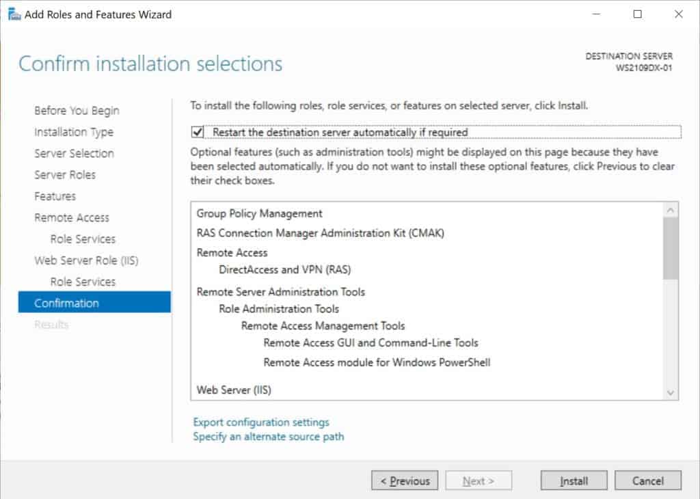Toggle Restart the destination server automatically checkbox
The width and height of the screenshot is (700, 499).
tap(198, 132)
